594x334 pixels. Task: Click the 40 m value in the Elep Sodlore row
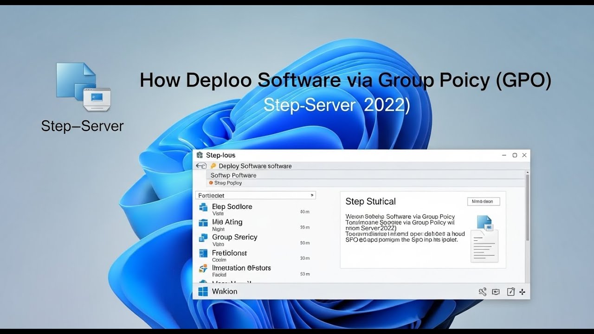pyautogui.click(x=305, y=212)
